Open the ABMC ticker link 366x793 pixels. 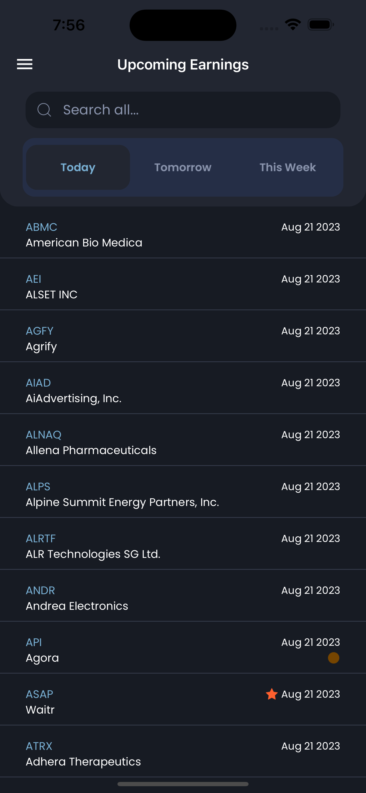pos(42,227)
